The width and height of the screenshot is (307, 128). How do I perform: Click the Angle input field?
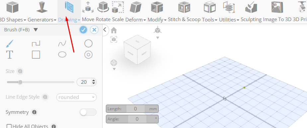point(137,119)
